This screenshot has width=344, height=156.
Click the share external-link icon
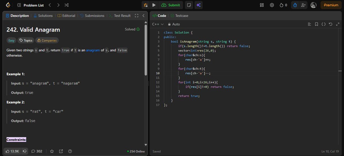(x=61, y=151)
